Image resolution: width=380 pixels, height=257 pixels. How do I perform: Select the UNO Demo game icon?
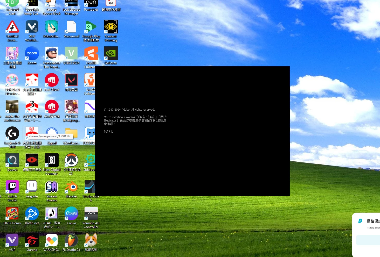(12, 216)
